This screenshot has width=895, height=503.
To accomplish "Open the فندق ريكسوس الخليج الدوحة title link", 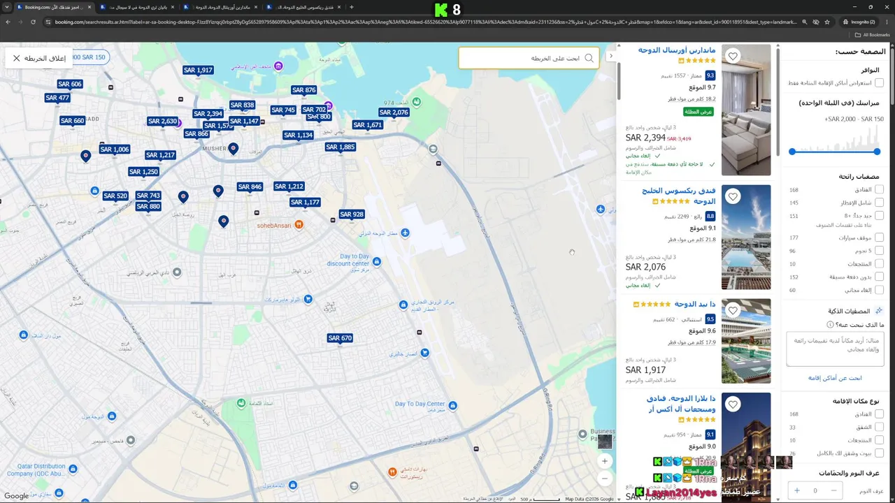I will pyautogui.click(x=678, y=196).
